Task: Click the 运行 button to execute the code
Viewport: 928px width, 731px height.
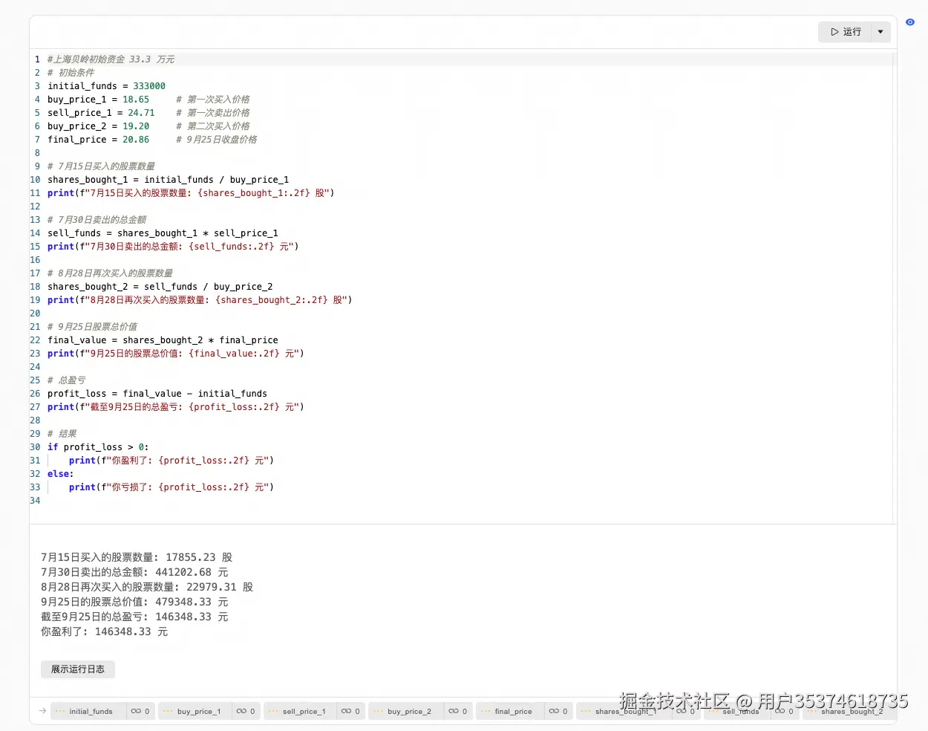Action: [850, 32]
